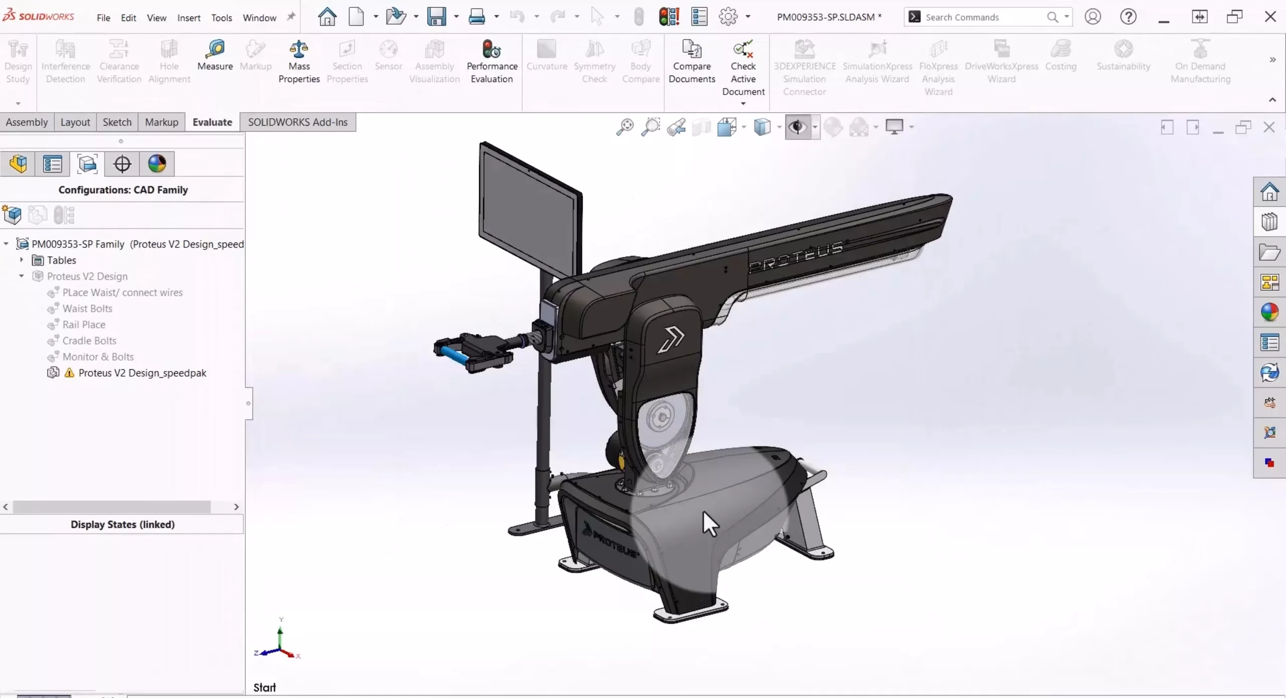Open a file with Open icon
The height and width of the screenshot is (698, 1286).
click(396, 17)
